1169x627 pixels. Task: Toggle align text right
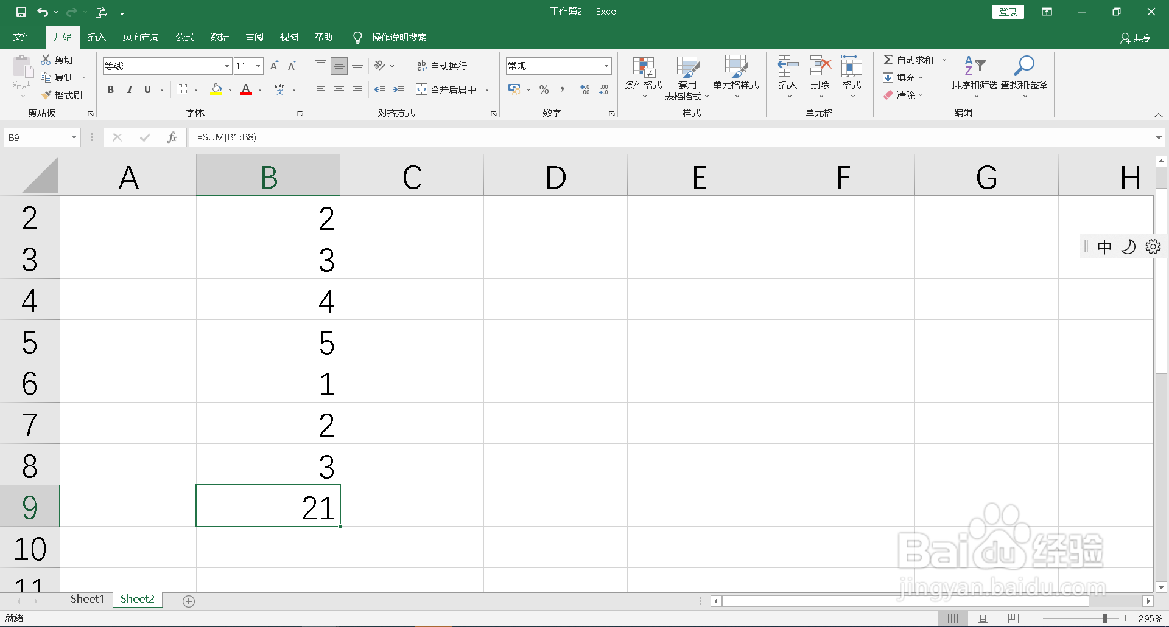tap(357, 89)
